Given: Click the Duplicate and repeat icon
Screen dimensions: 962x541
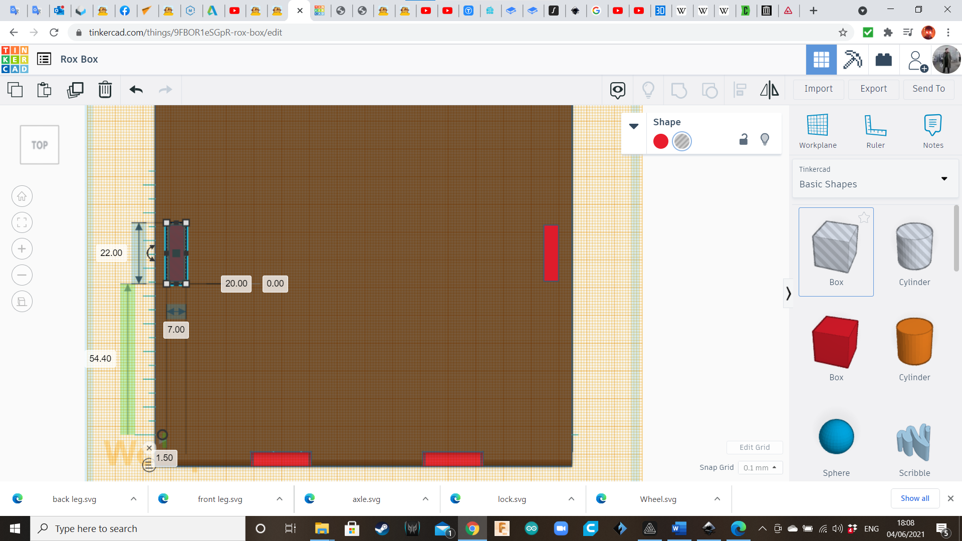Looking at the screenshot, I should tap(75, 90).
